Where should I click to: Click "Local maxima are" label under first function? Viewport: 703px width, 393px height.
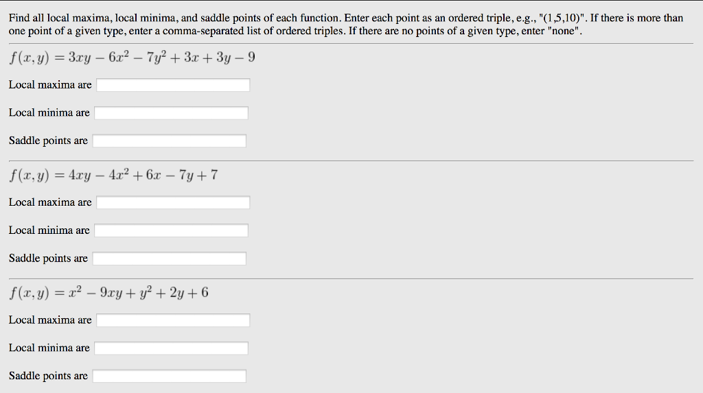coord(50,85)
